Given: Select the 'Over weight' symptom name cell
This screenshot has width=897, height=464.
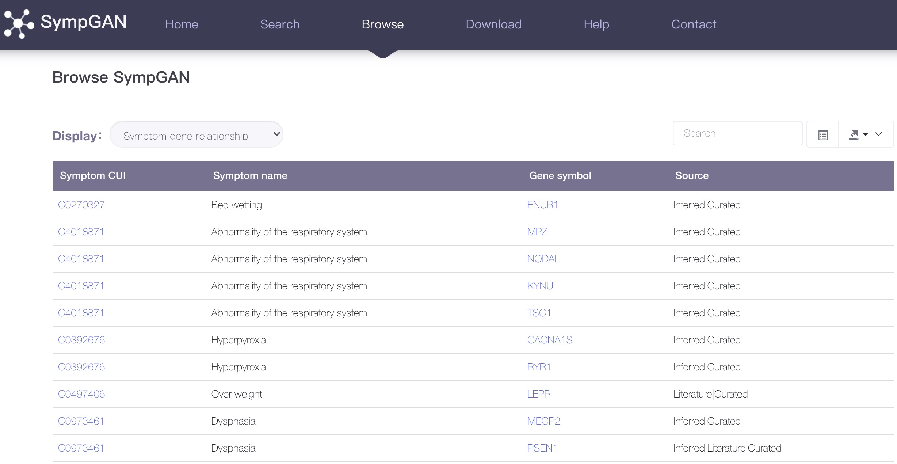Looking at the screenshot, I should coord(236,394).
